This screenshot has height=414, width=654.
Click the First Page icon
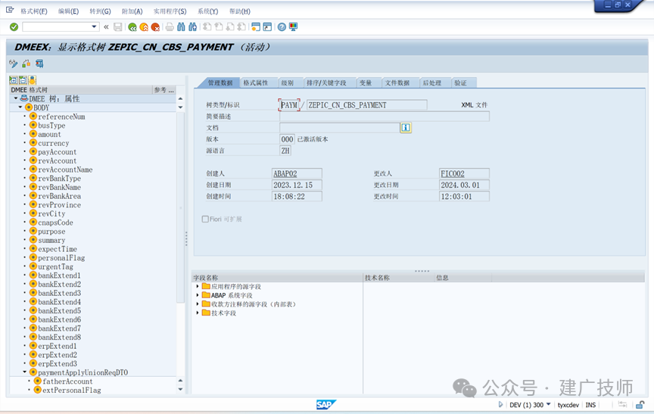point(207,27)
